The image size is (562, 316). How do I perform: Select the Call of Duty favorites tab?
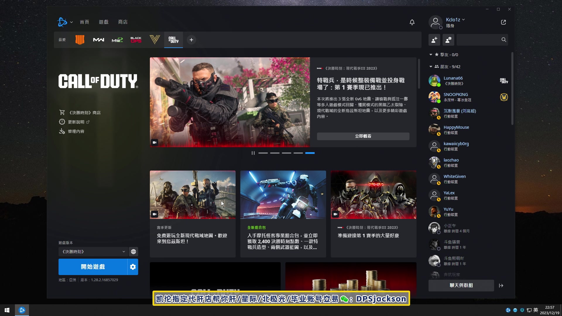174,40
